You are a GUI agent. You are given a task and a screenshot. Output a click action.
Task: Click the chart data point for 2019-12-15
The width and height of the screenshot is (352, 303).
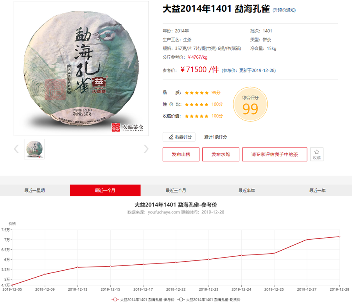click(x=110, y=266)
